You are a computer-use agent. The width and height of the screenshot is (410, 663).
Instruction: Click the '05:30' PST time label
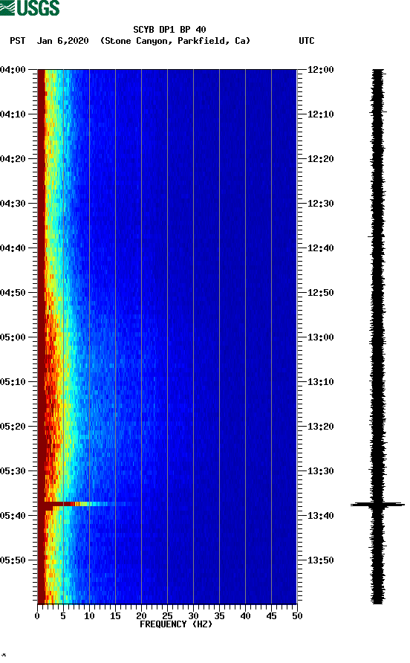tap(13, 471)
